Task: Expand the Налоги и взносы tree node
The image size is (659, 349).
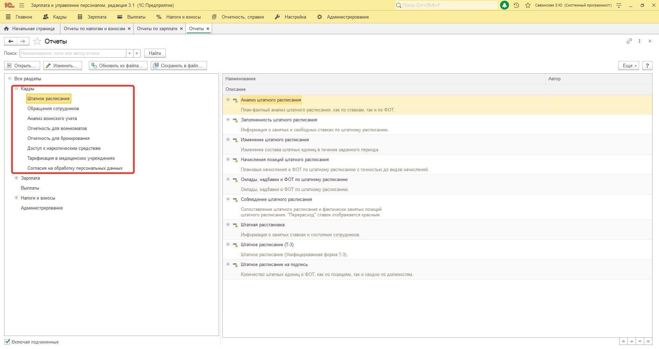Action: coord(16,198)
